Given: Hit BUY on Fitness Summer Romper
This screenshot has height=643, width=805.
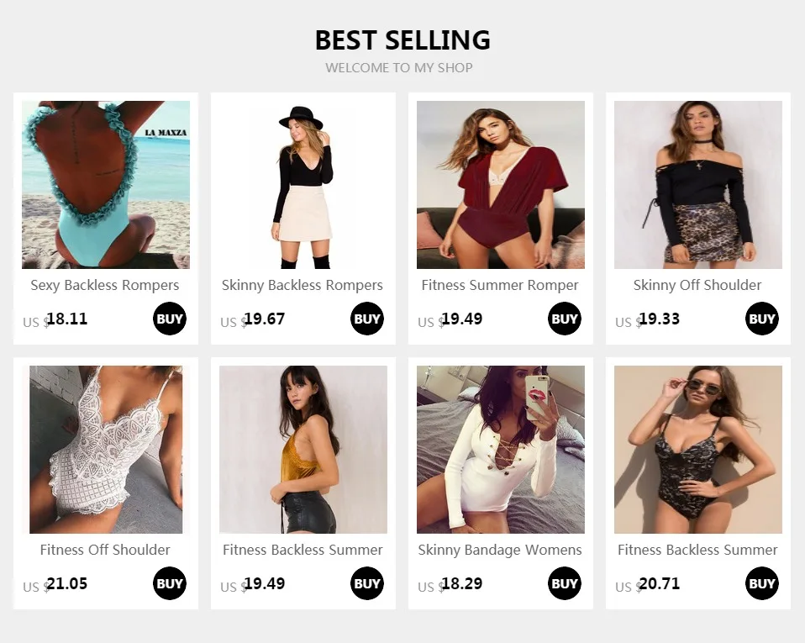Looking at the screenshot, I should pos(565,319).
